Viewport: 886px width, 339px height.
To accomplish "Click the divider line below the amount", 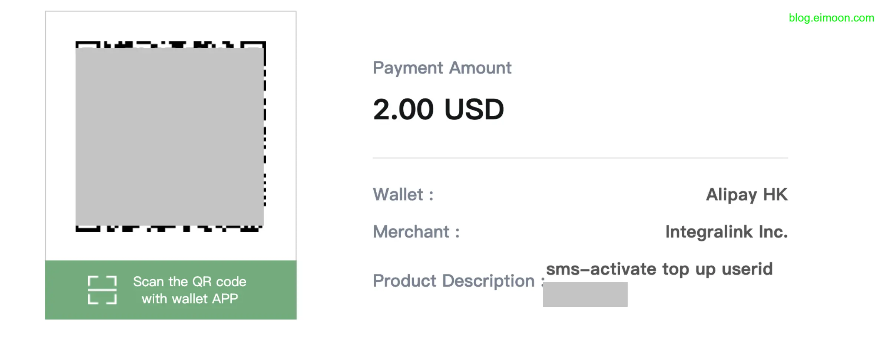I will 580,158.
